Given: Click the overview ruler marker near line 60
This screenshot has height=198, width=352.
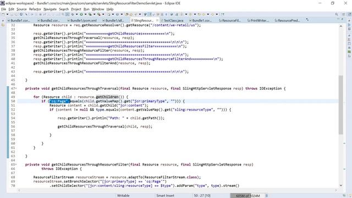Looking at the screenshot, I should [x=345, y=143].
